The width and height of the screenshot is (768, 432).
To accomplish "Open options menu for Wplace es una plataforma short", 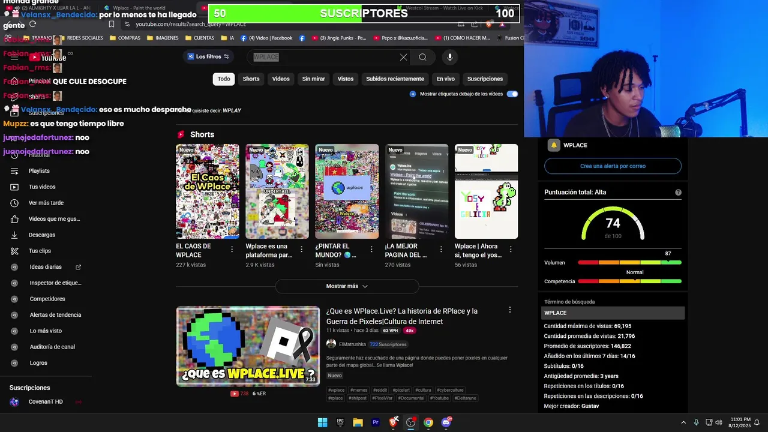I will point(302,249).
